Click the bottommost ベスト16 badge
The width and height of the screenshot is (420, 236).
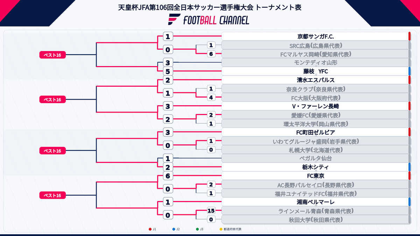tap(52, 195)
